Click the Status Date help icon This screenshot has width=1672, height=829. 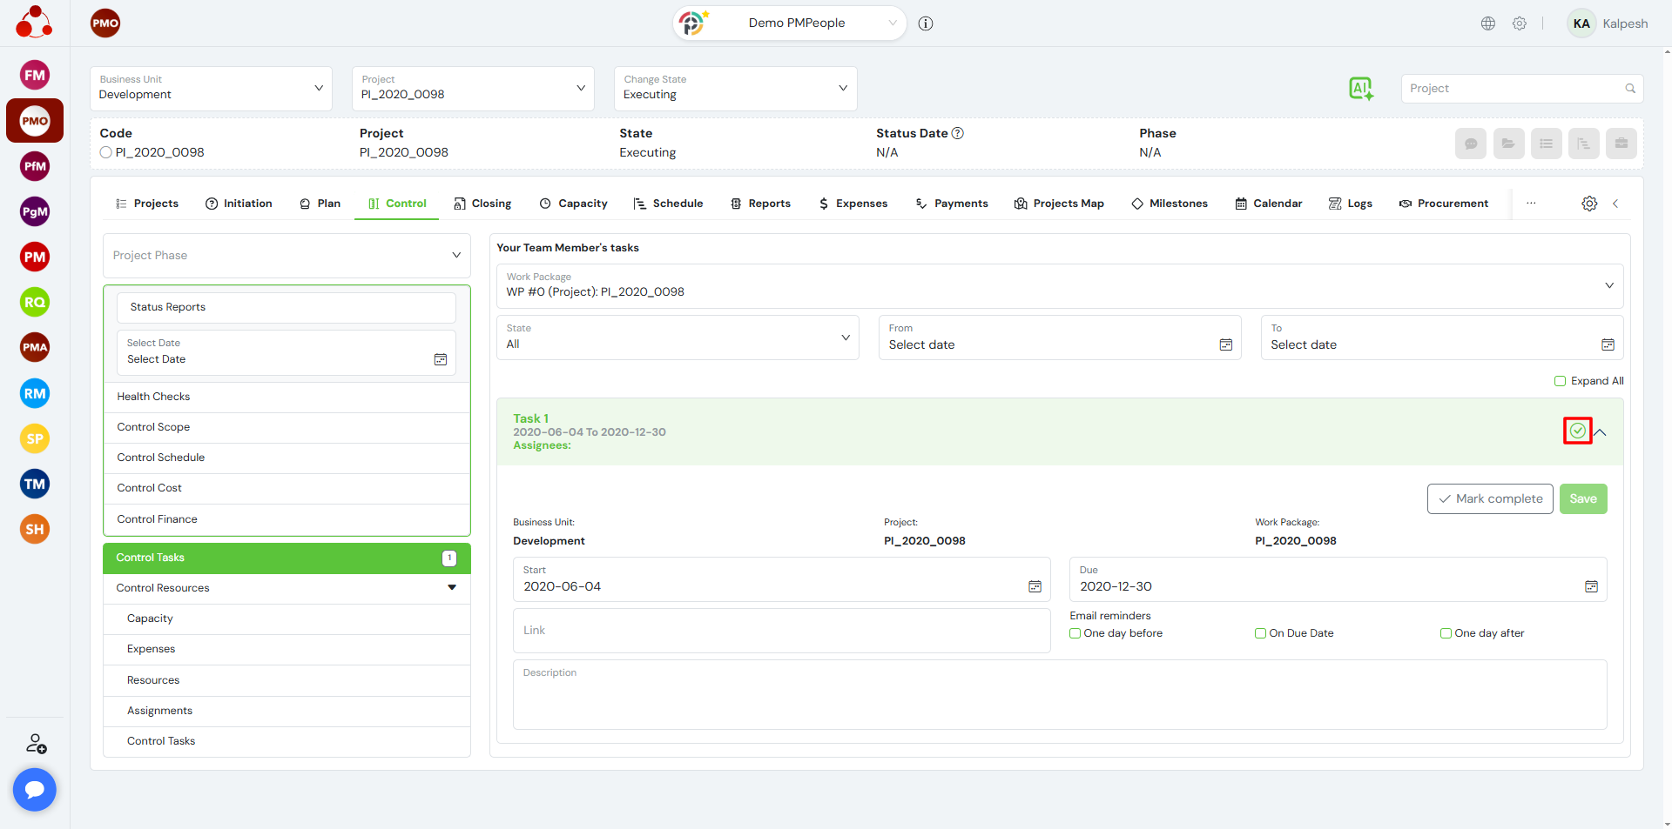958,133
